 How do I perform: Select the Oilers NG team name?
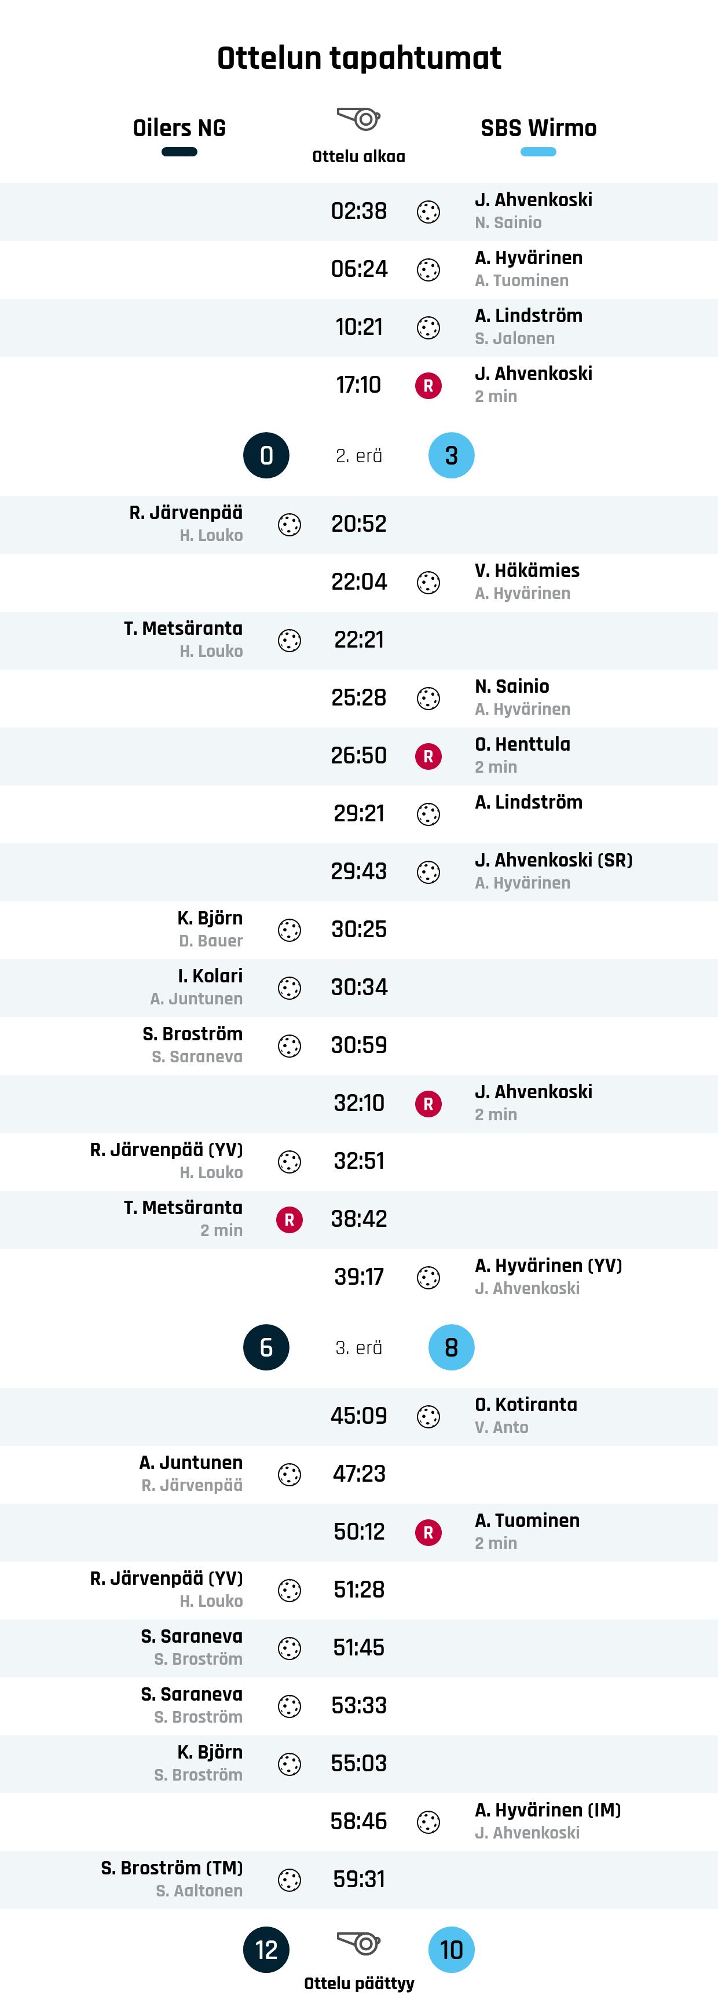(179, 128)
